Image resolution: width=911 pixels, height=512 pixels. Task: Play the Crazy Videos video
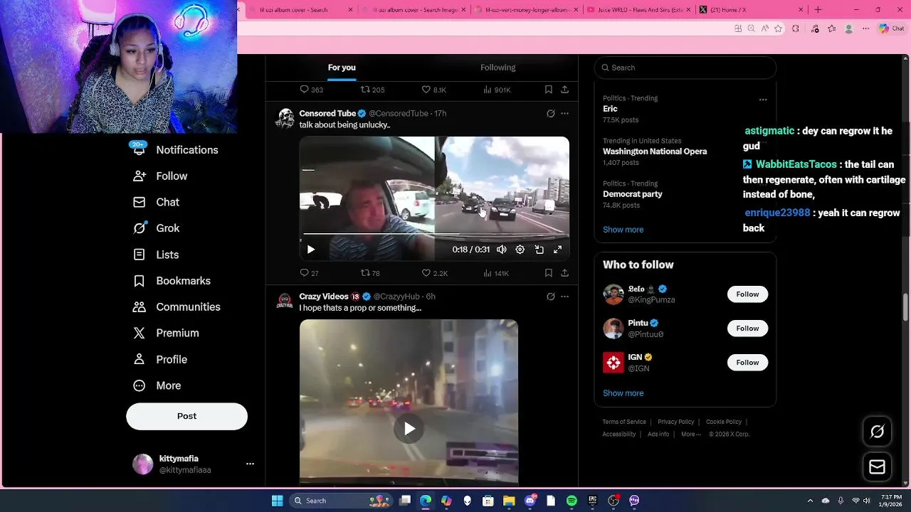point(409,428)
